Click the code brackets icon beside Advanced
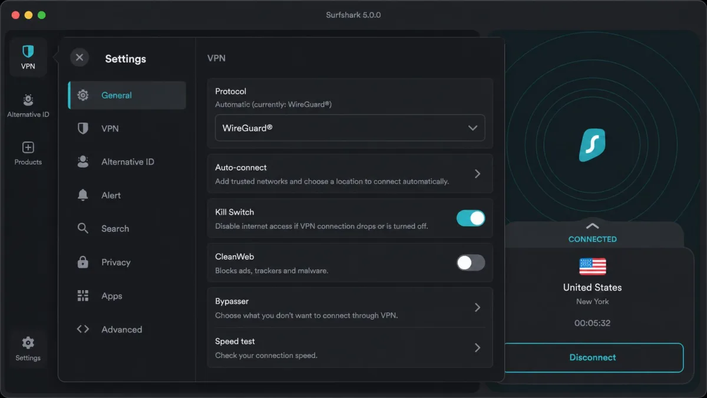The height and width of the screenshot is (398, 707). click(x=83, y=329)
